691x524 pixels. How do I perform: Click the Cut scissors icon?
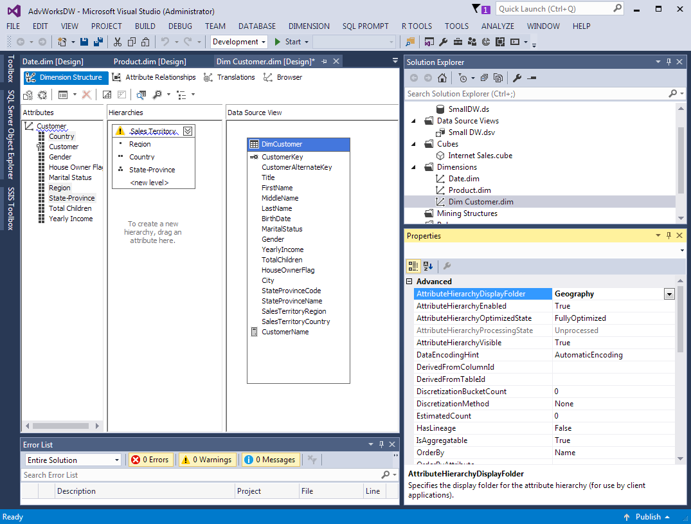click(117, 42)
